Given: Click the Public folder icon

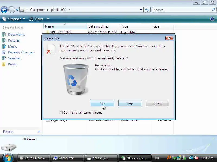Looking at the screenshot, I should tap(4, 64).
